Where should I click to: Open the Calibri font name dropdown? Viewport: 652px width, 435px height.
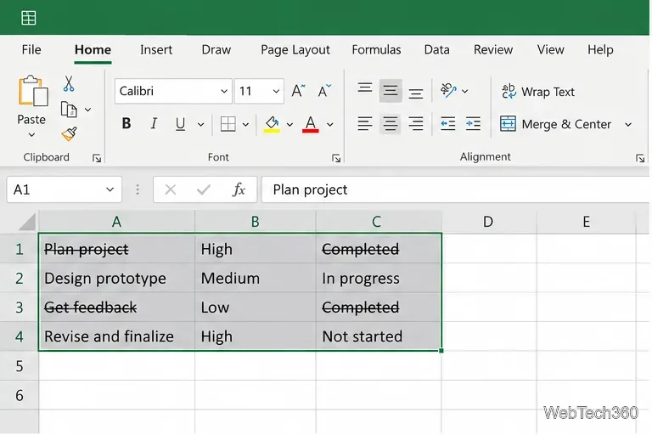[224, 91]
